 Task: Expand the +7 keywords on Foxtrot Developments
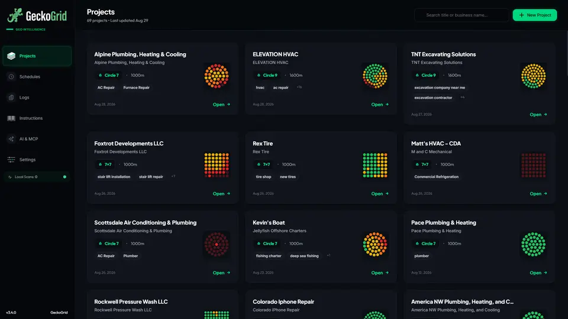pyautogui.click(x=173, y=177)
